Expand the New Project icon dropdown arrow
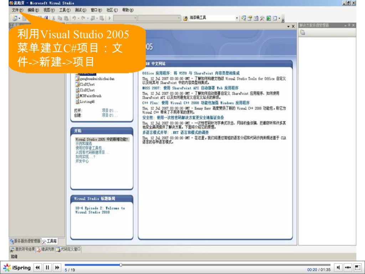This screenshot has height=274, width=365. [19, 18]
